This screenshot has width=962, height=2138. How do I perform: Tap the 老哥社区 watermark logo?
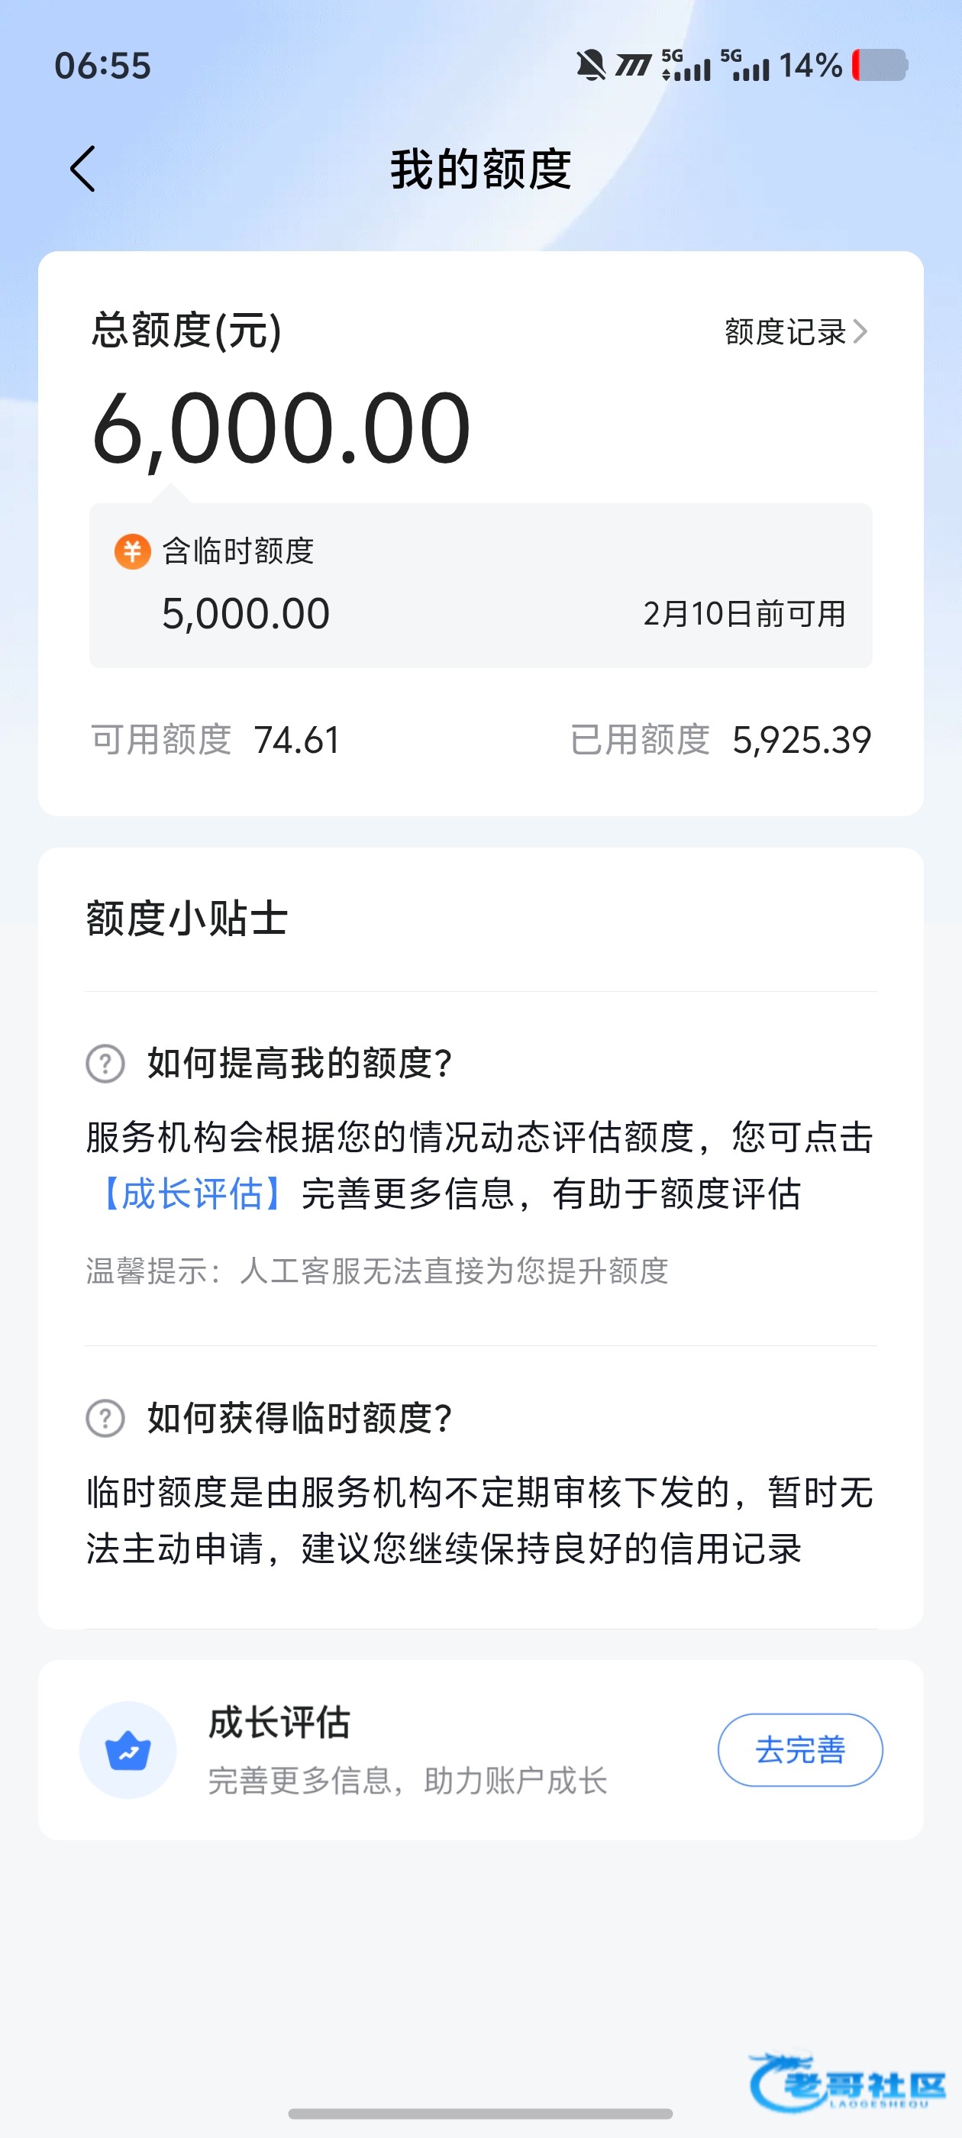click(847, 2082)
